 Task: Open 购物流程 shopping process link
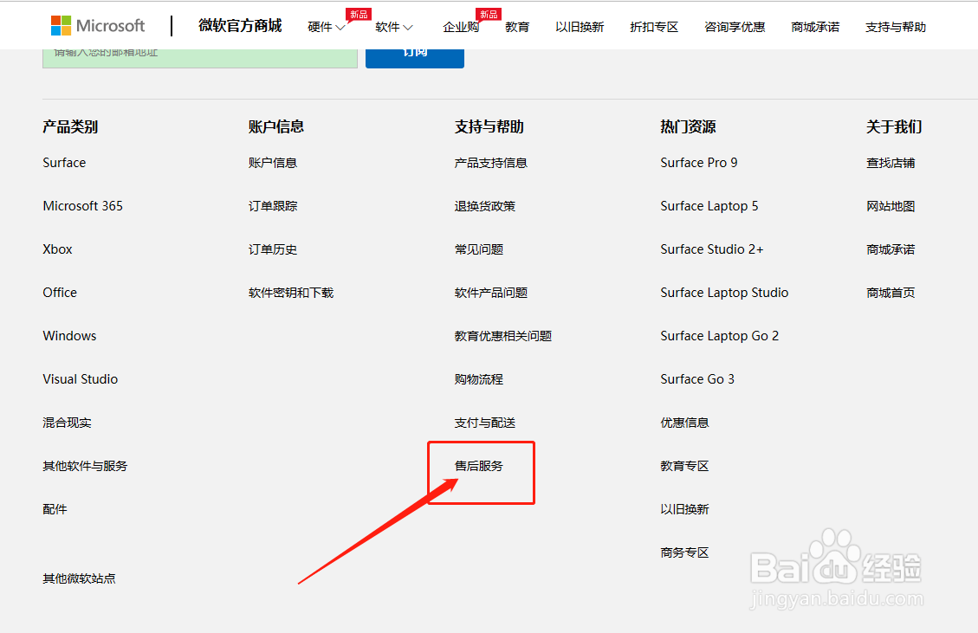[x=478, y=379]
